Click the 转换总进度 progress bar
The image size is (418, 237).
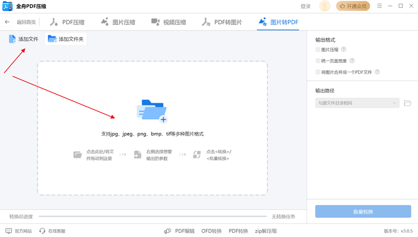(x=153, y=217)
